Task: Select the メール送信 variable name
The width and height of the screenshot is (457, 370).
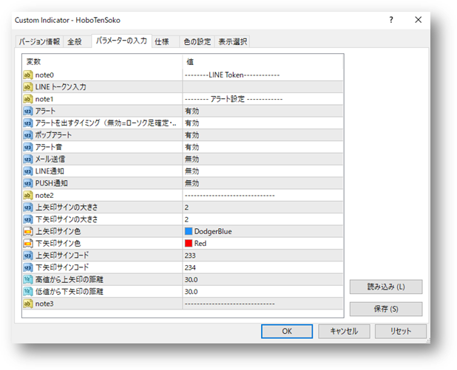Action: point(50,160)
